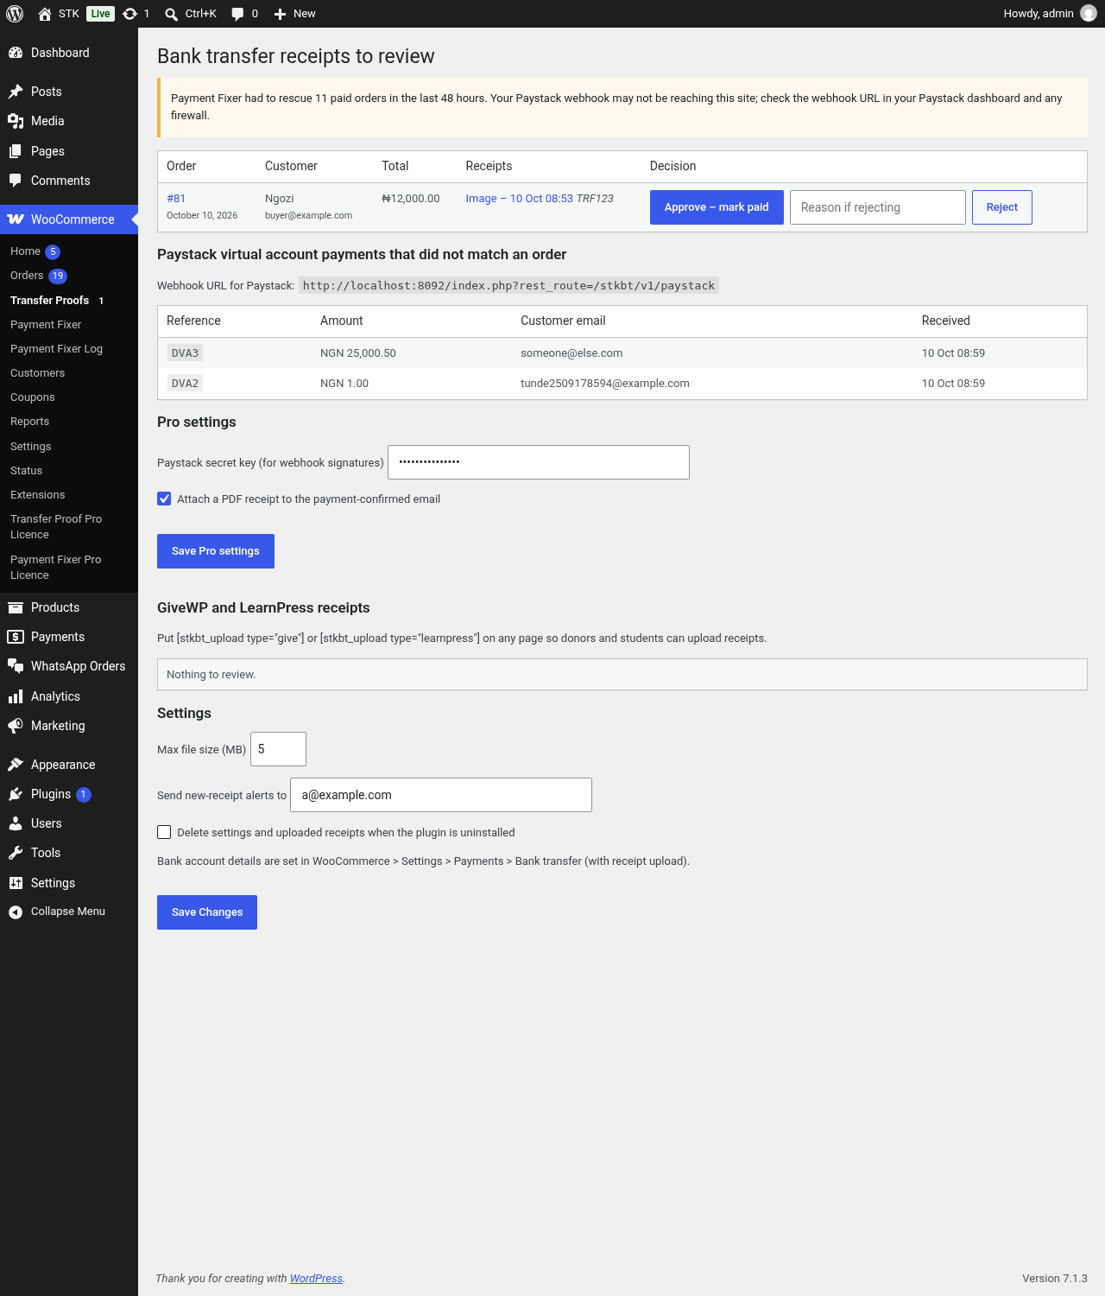Open Customers submenu item
The height and width of the screenshot is (1296, 1105).
[37, 373]
